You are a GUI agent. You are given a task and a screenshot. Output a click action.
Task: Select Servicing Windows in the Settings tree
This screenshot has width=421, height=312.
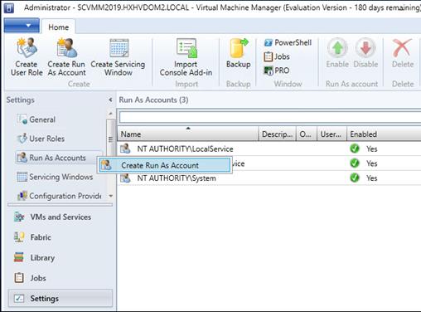pyautogui.click(x=55, y=177)
